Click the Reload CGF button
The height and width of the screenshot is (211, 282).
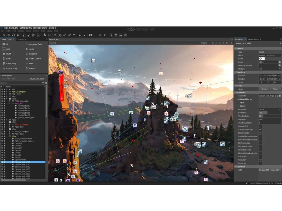coord(264,170)
